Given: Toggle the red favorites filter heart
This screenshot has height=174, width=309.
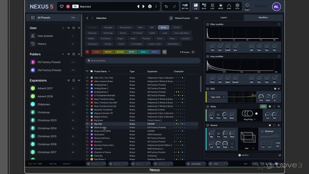Looking at the screenshot, I should point(87,52).
